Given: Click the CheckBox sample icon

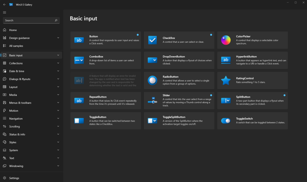Looking at the screenshot, I should coord(152,40).
